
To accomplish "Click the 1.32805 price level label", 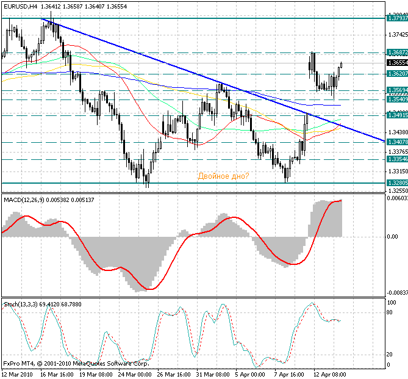I will click(398, 182).
